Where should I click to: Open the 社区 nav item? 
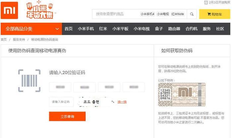220,29
